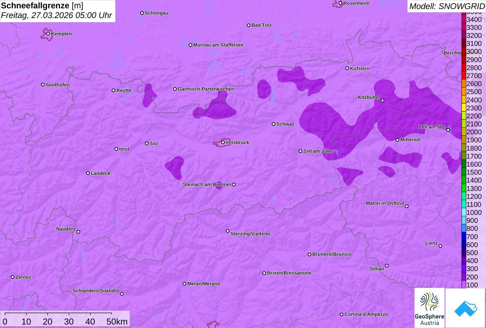486x328 pixels.
Task: Select the Landeck marker dot
Action: pyautogui.click(x=88, y=173)
